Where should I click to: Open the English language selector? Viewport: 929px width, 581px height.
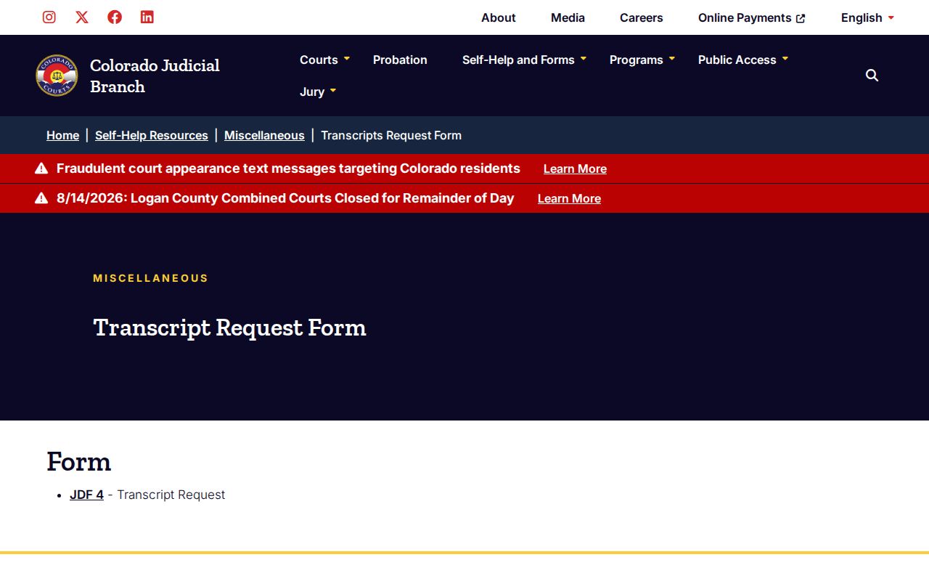[x=867, y=17]
